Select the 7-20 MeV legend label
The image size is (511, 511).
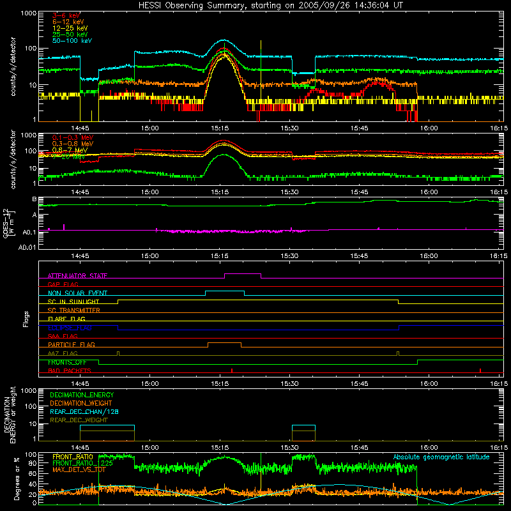tap(68, 156)
